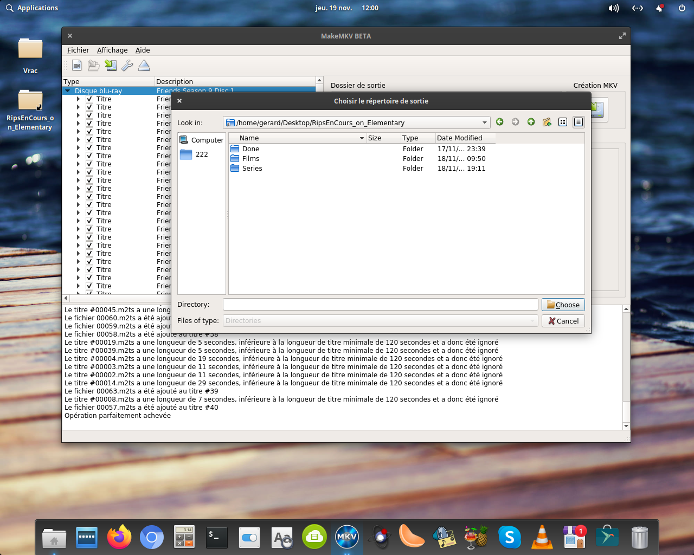This screenshot has height=555, width=694.
Task: Open the Terminal from the dock
Action: (x=217, y=538)
